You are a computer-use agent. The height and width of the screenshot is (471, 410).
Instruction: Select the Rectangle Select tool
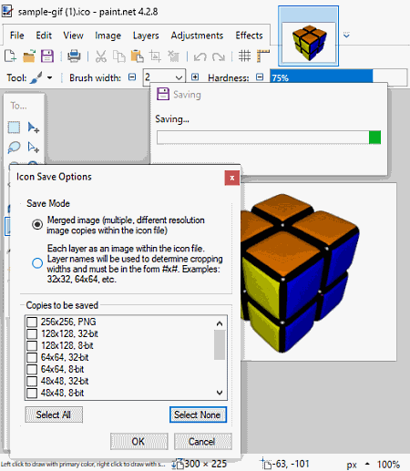[x=14, y=128]
